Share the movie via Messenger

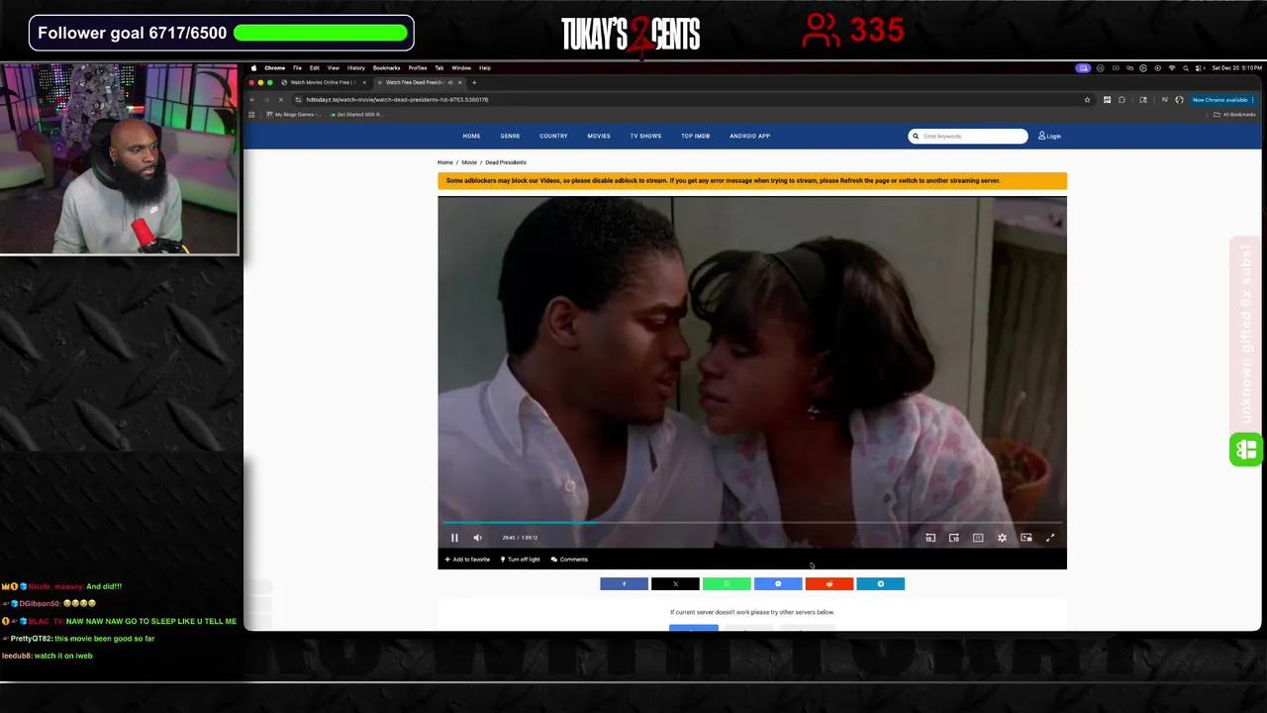tap(778, 584)
